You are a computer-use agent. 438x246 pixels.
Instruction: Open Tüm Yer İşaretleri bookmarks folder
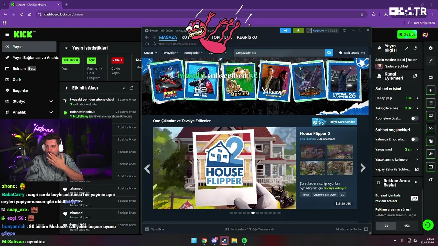(x=422, y=23)
